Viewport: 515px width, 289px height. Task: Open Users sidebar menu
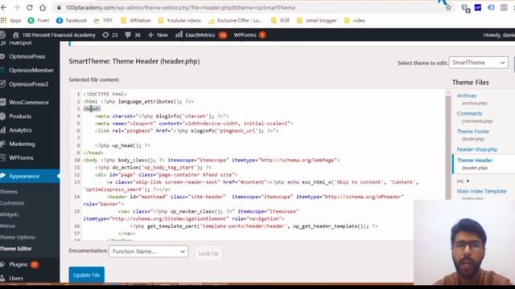click(x=16, y=279)
